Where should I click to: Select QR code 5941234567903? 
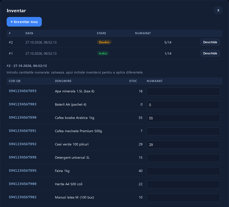[23, 104]
